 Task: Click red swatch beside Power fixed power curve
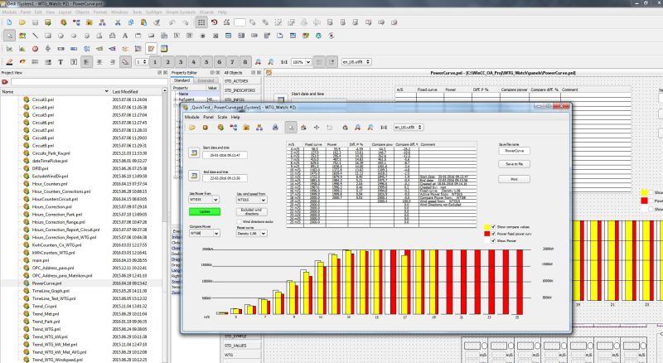tap(487, 234)
